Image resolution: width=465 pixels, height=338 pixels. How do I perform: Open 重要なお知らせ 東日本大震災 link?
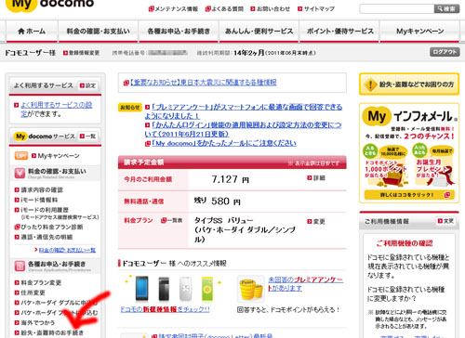pos(200,83)
